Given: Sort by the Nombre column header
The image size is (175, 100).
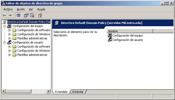Looking at the screenshot, I should pos(130,31).
